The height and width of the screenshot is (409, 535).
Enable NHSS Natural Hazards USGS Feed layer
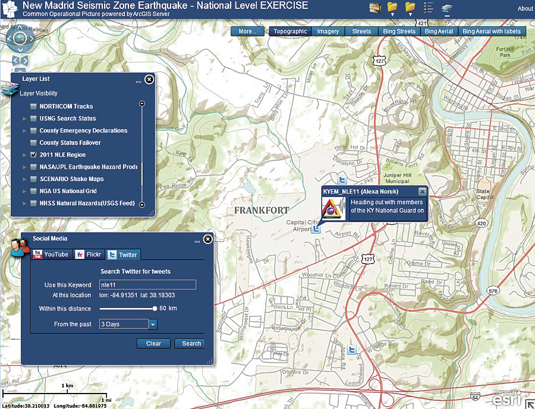pos(33,204)
